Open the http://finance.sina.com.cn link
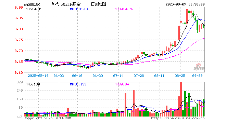Screen dimensions: 226x123 pyautogui.click(x=178, y=118)
